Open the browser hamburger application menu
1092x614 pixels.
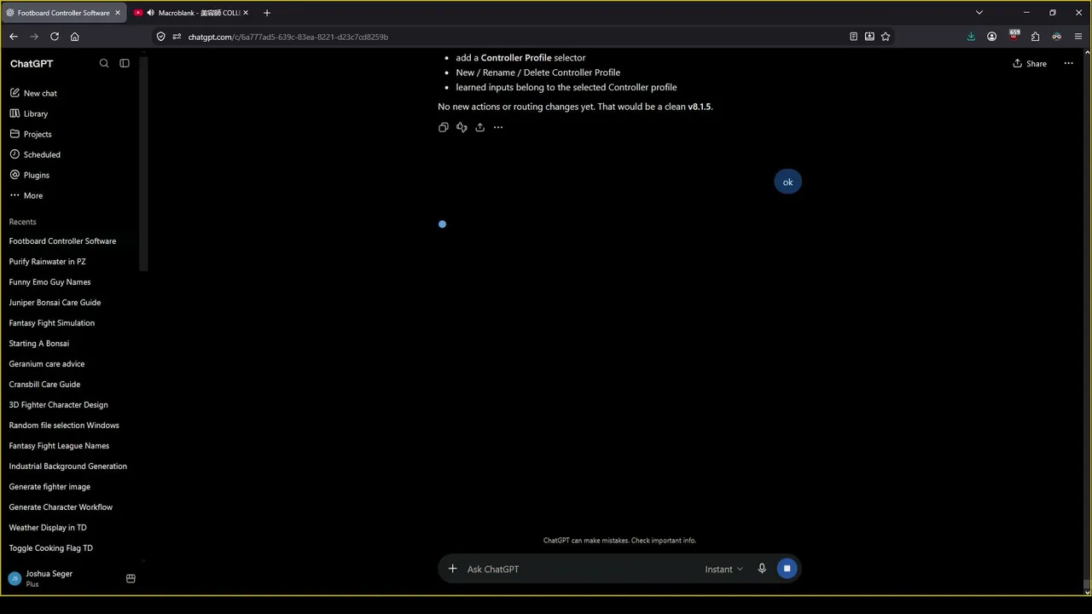pos(1078,37)
